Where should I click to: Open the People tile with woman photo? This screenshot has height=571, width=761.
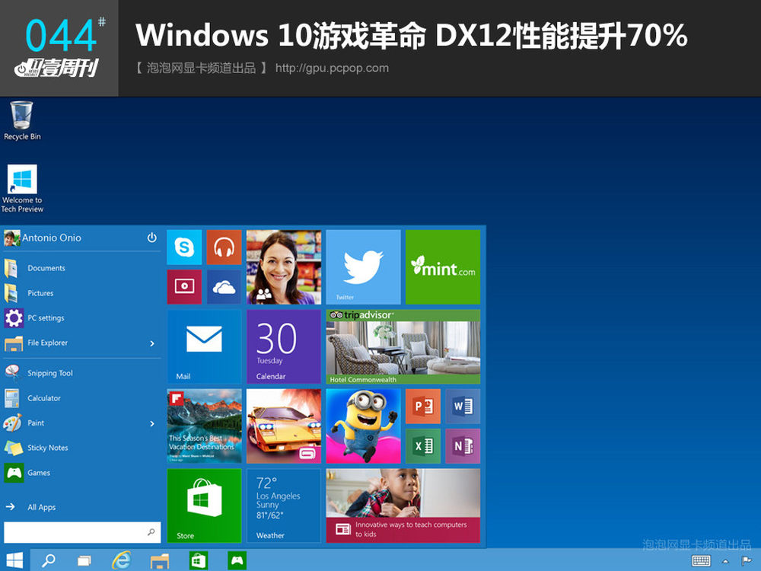[x=284, y=267]
